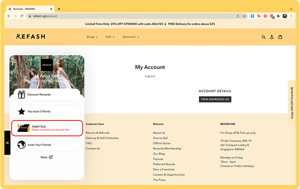
Task: Open Delivery & Self-Collection link
Action: pyautogui.click(x=102, y=138)
